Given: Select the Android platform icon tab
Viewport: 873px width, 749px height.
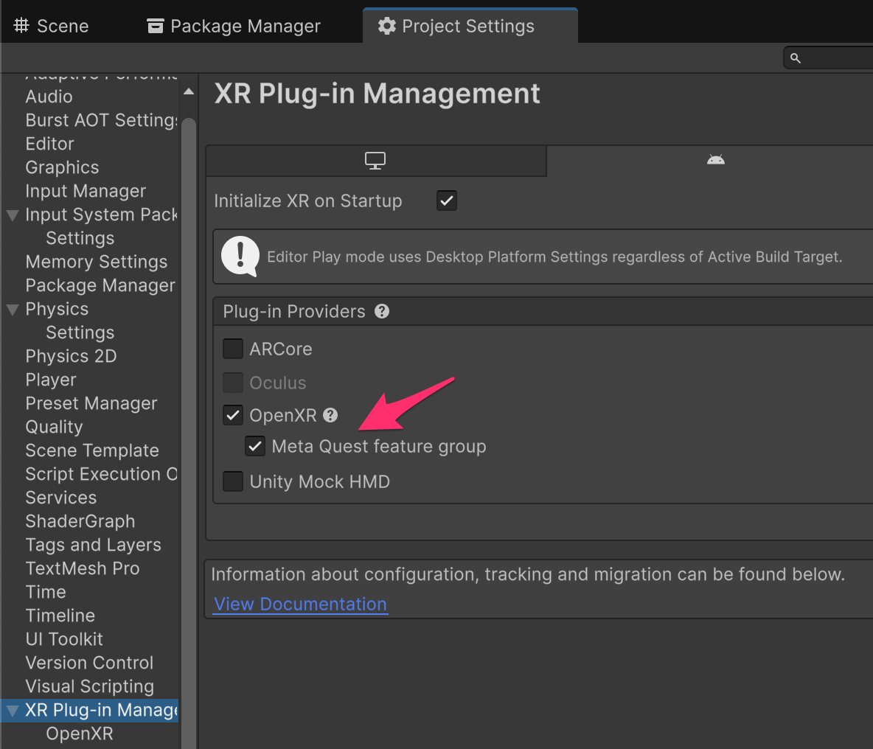Looking at the screenshot, I should pyautogui.click(x=715, y=160).
